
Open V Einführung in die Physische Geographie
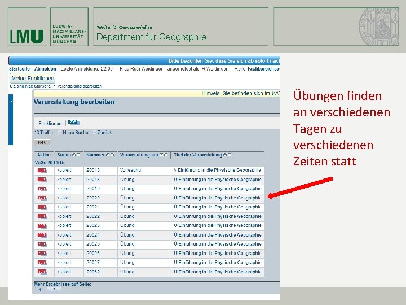217,170
